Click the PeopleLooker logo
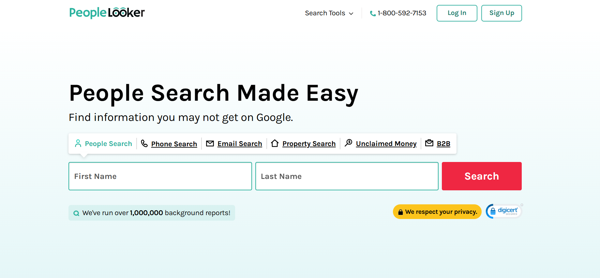Screen dimensions: 600x278 tap(107, 13)
